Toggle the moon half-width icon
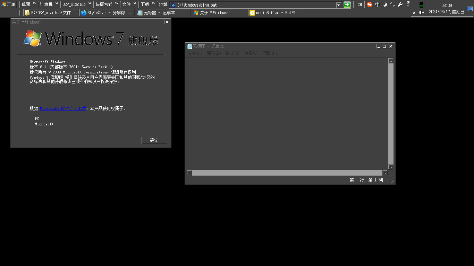Image resolution: width=474 pixels, height=266 pixels. coord(385,5)
